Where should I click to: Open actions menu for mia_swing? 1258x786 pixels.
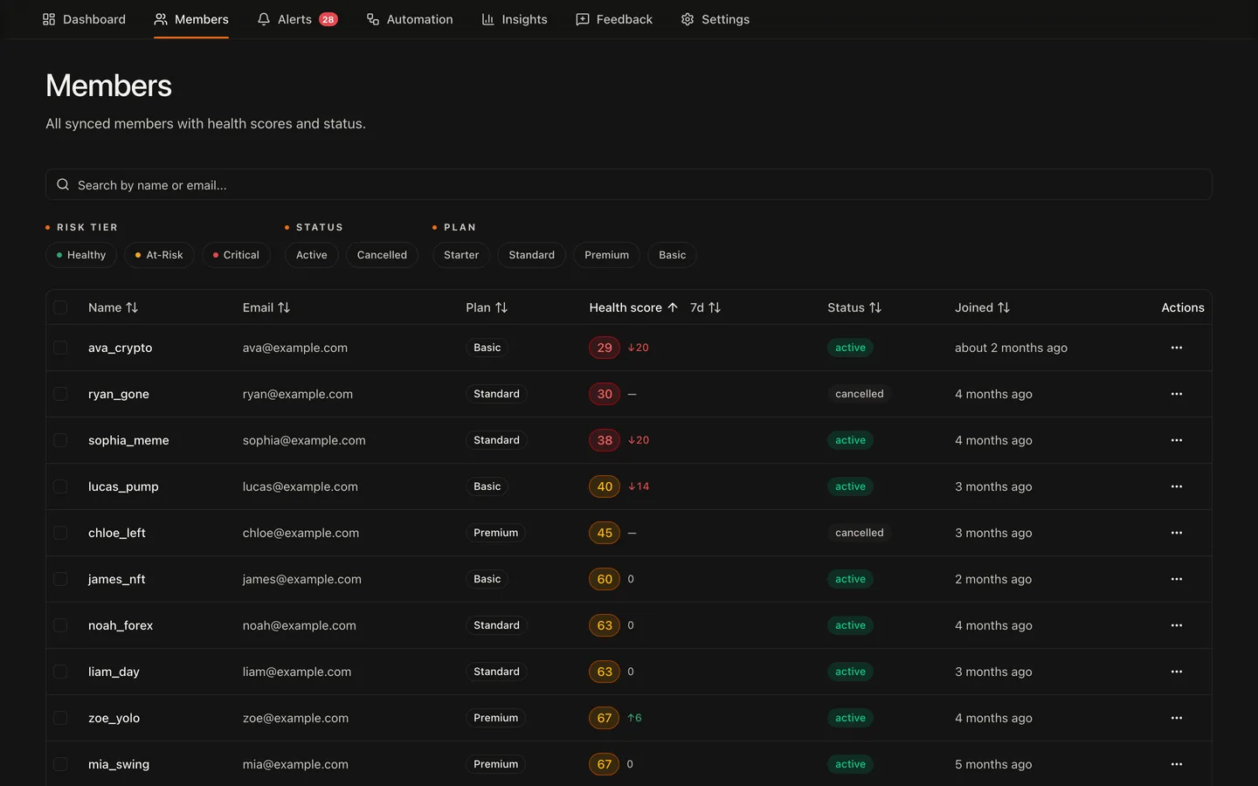pos(1176,764)
